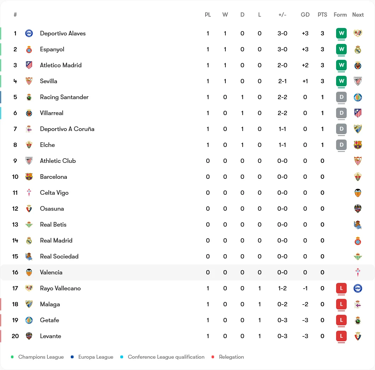The height and width of the screenshot is (370, 375).
Task: Open Levante's next opponent badge
Action: [358, 336]
